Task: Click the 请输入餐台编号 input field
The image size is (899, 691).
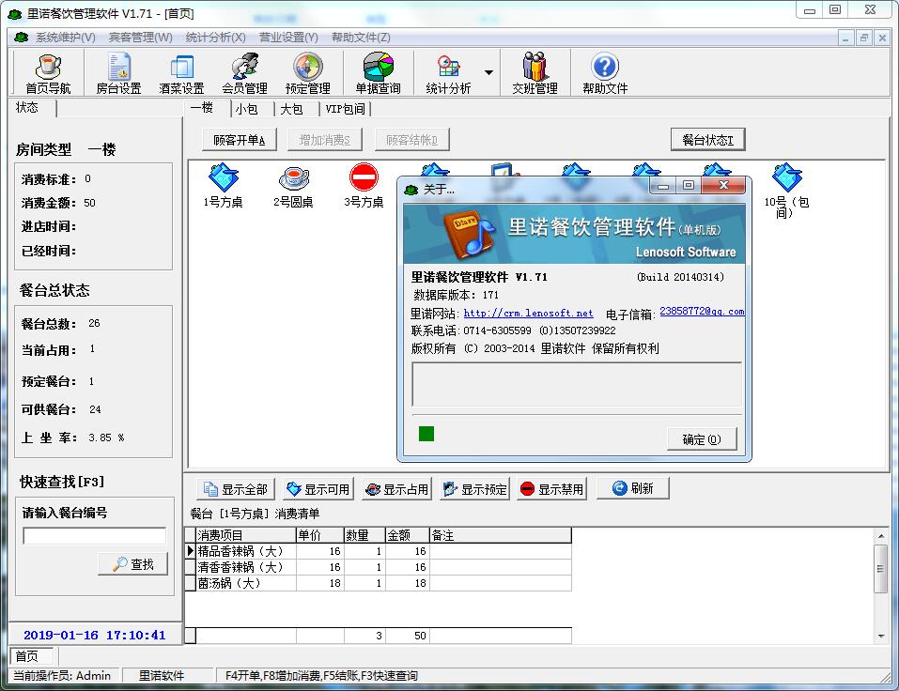Action: [x=95, y=536]
